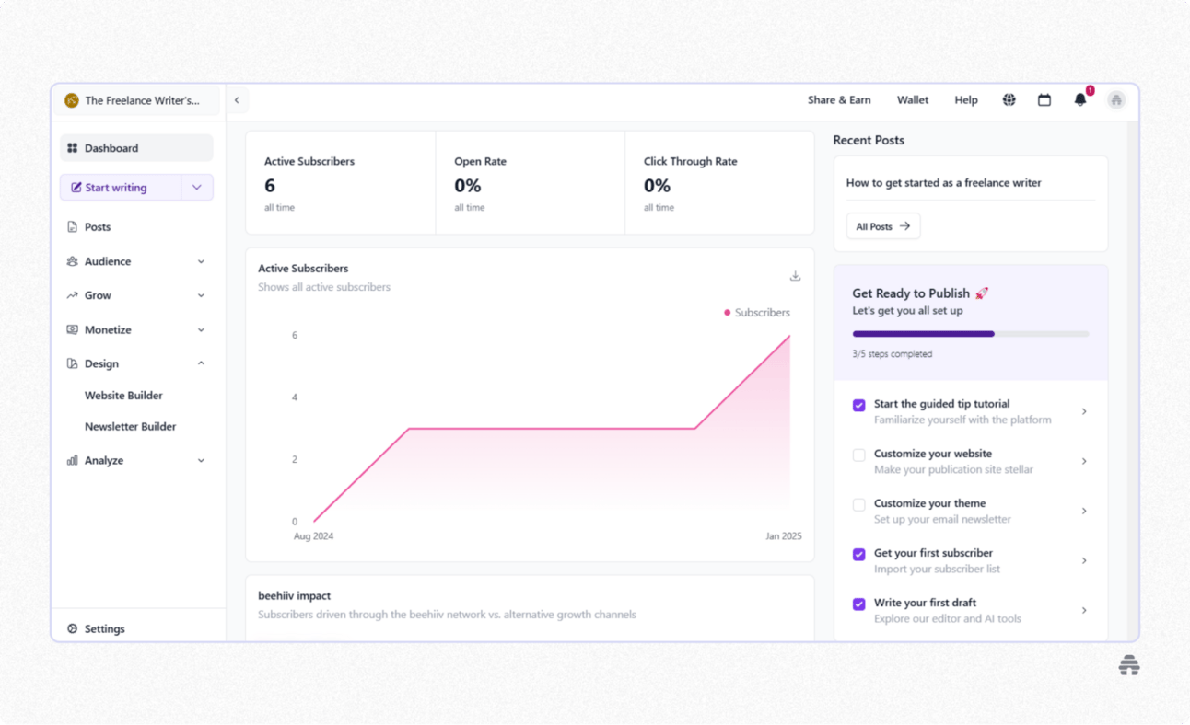Open Share & Earn
This screenshot has width=1190, height=725.
(839, 99)
